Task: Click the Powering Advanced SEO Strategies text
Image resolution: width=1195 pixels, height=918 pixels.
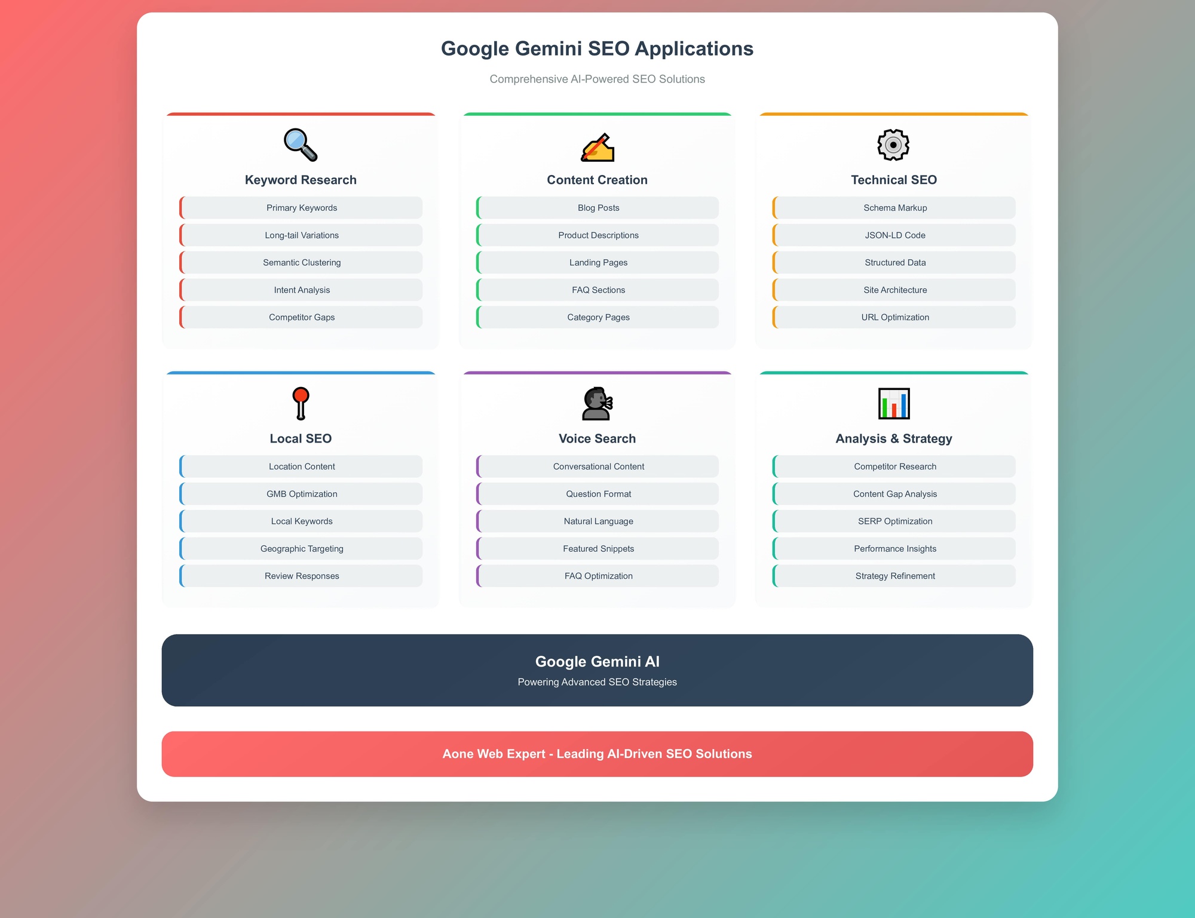Action: click(x=597, y=682)
